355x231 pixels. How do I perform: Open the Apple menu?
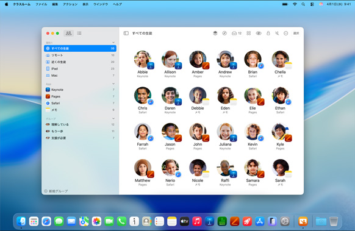pyautogui.click(x=6, y=4)
